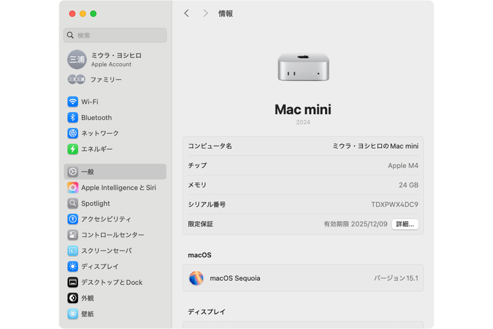Click the ファミリー family avatars icon
The width and height of the screenshot is (493, 329).
coord(76,80)
